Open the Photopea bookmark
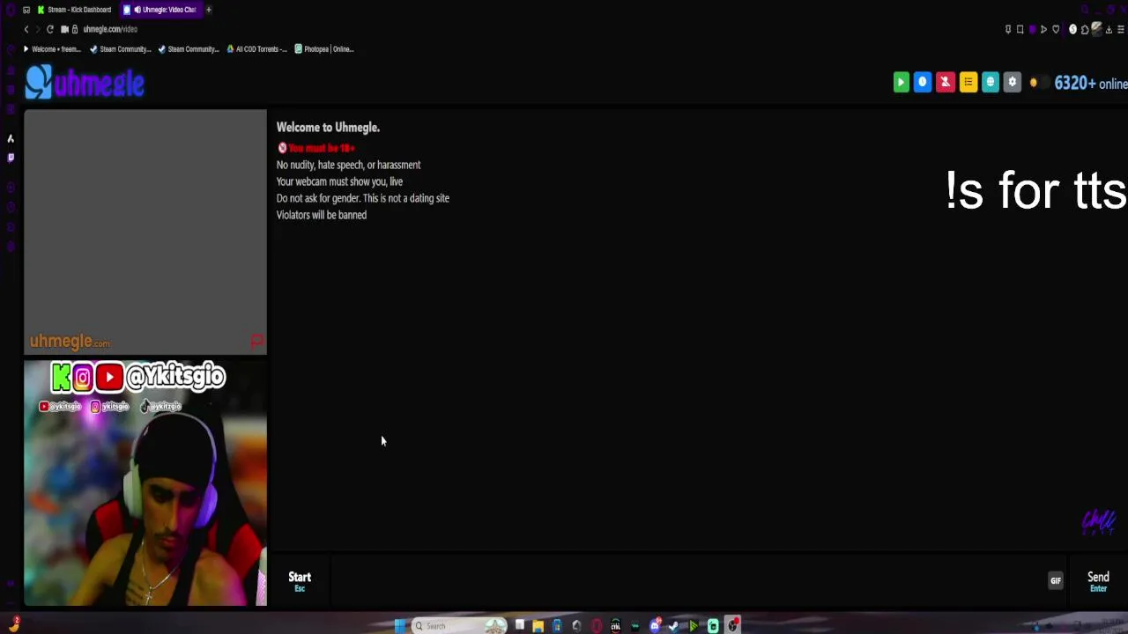 pyautogui.click(x=324, y=49)
